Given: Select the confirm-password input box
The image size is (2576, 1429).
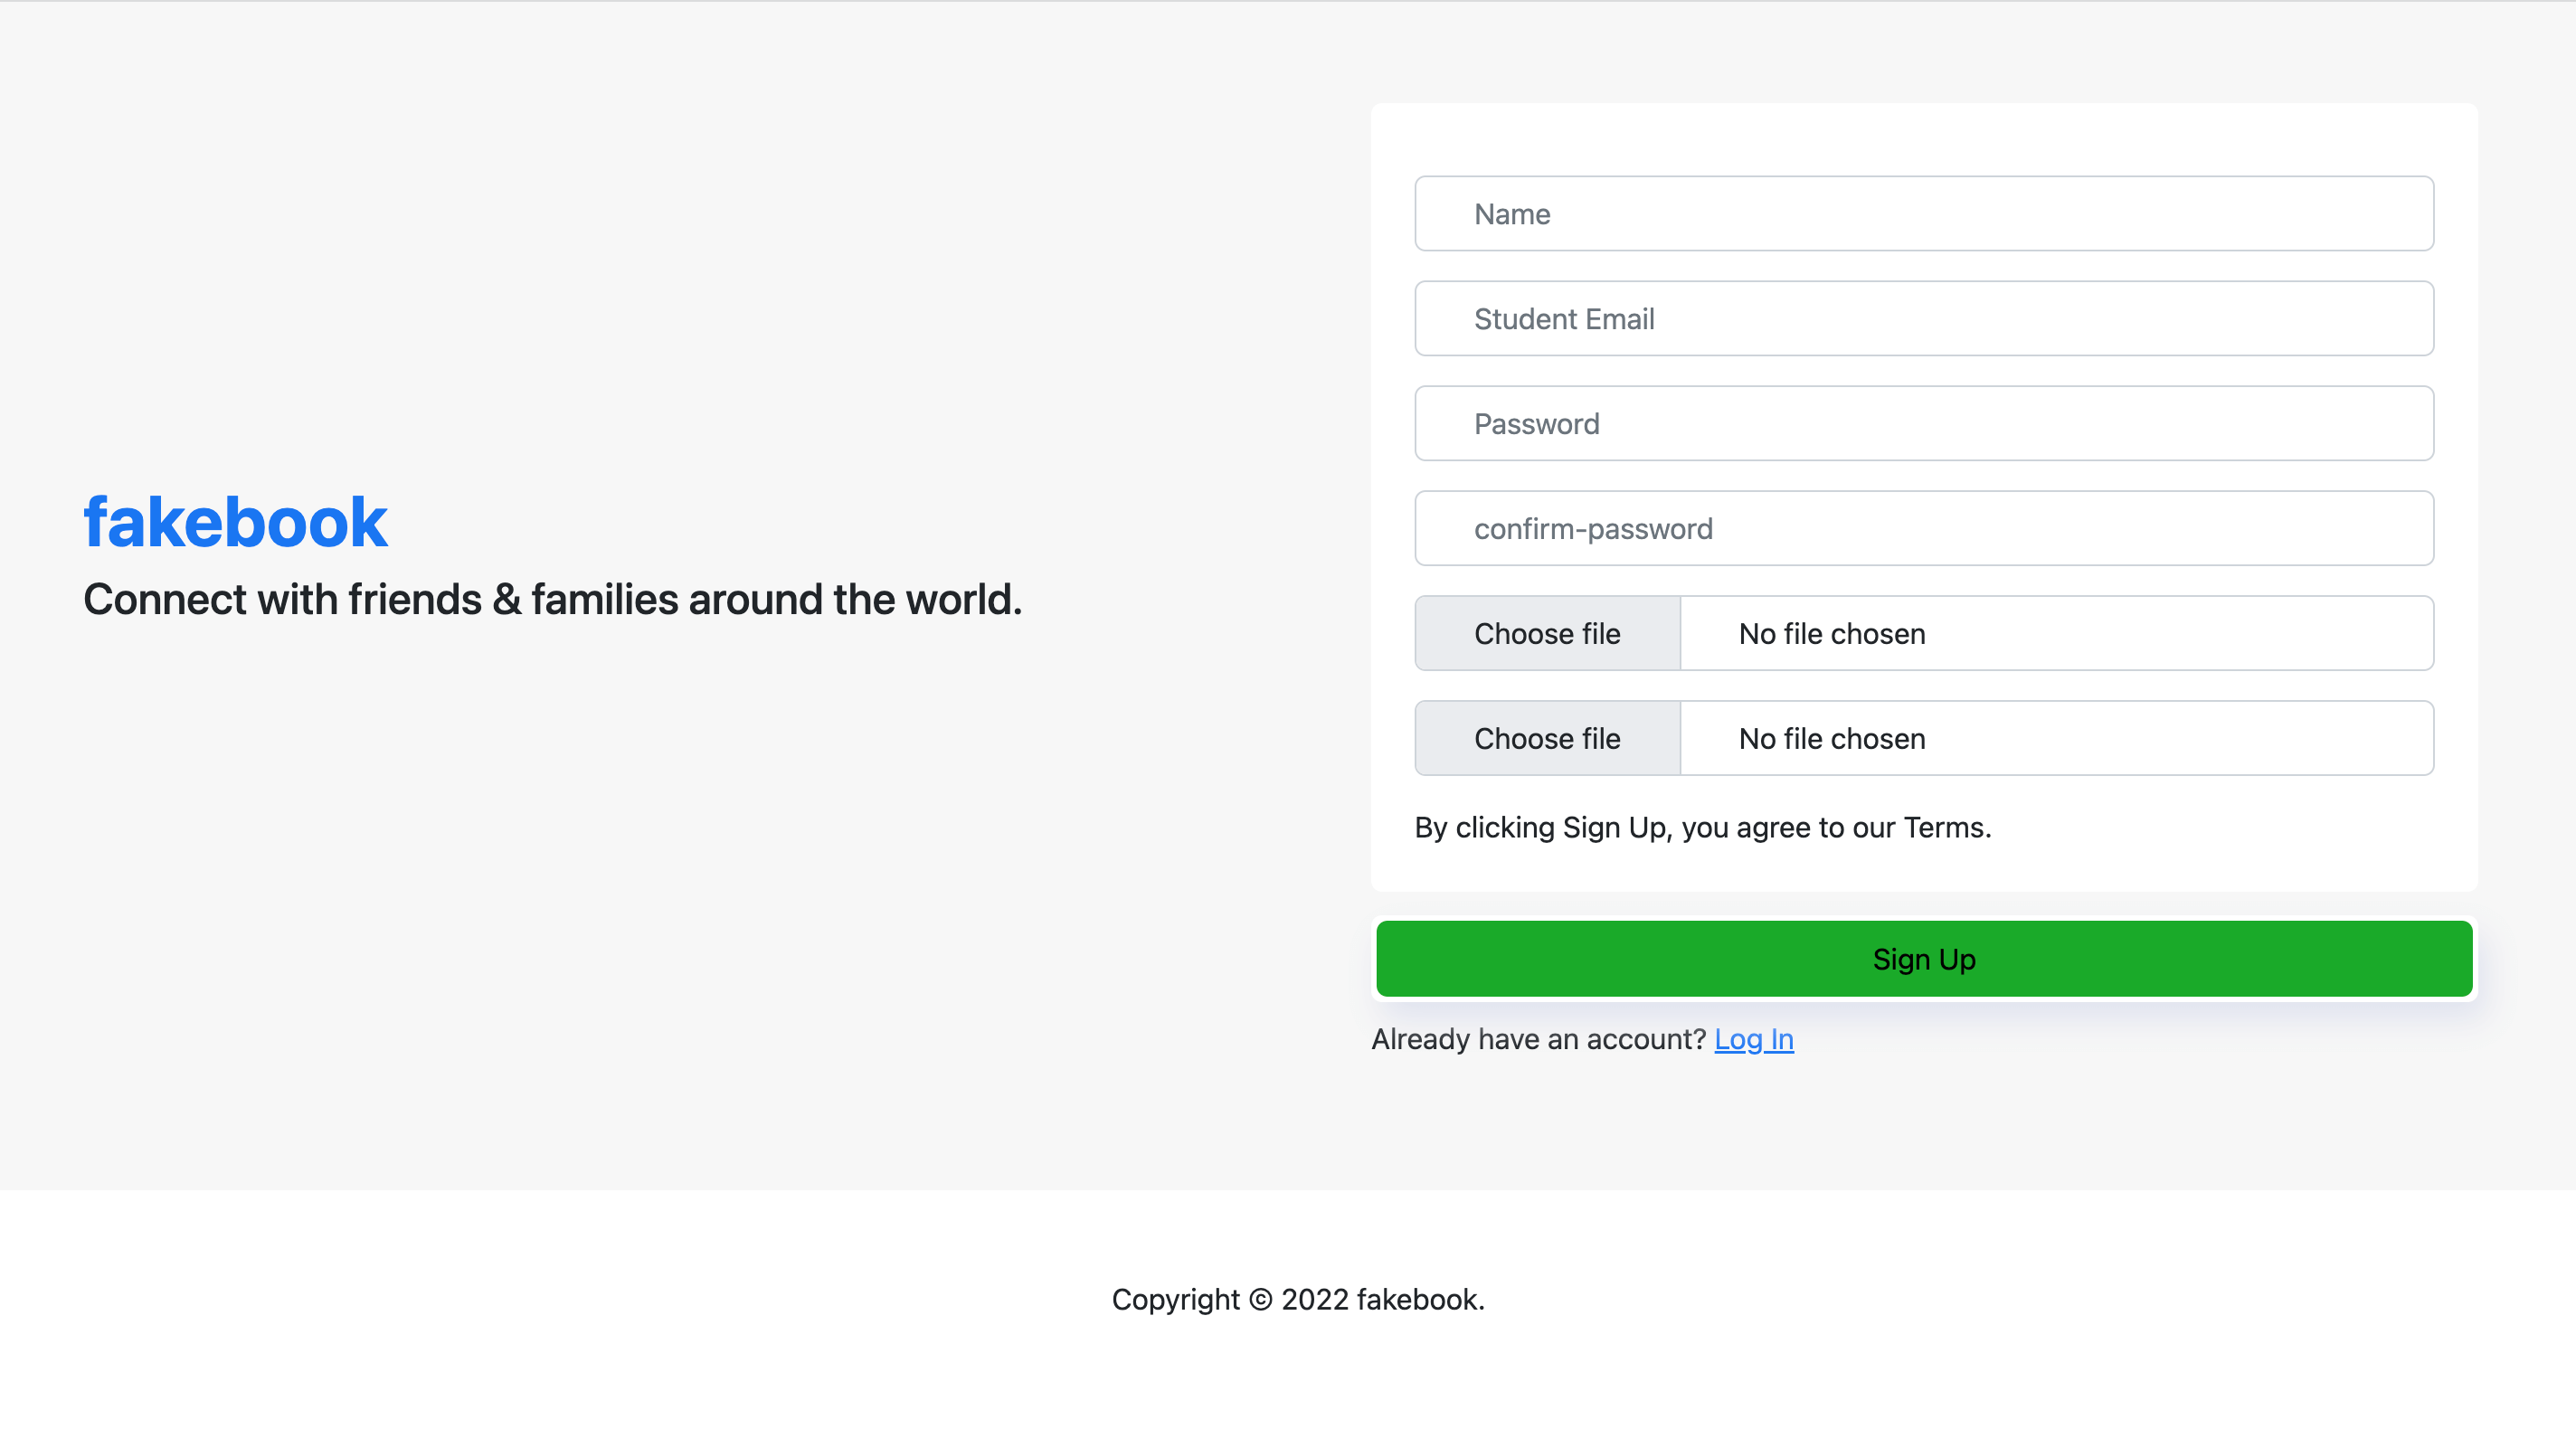Looking at the screenshot, I should (x=1923, y=529).
